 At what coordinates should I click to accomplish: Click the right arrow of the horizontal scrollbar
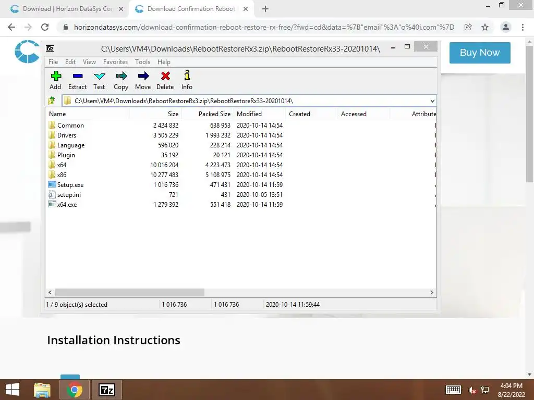431,293
